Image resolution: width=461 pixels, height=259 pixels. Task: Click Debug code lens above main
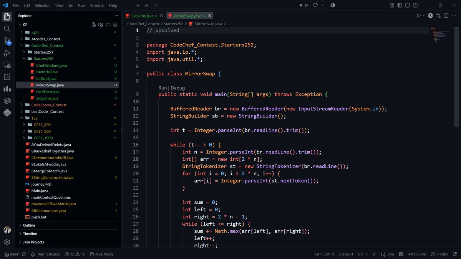pos(177,88)
